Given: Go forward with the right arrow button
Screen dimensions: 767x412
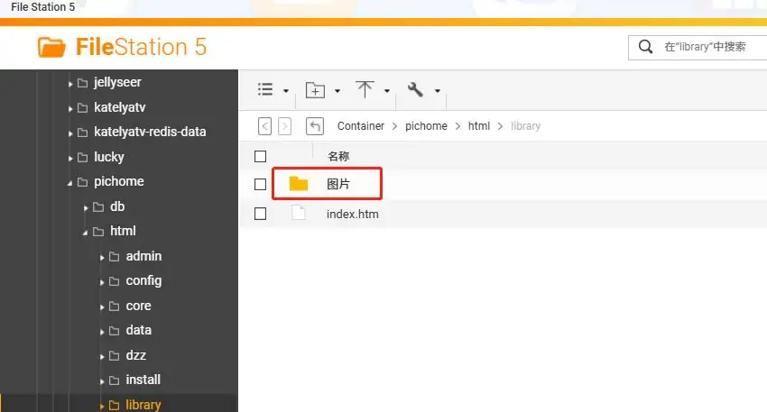Looking at the screenshot, I should click(285, 126).
